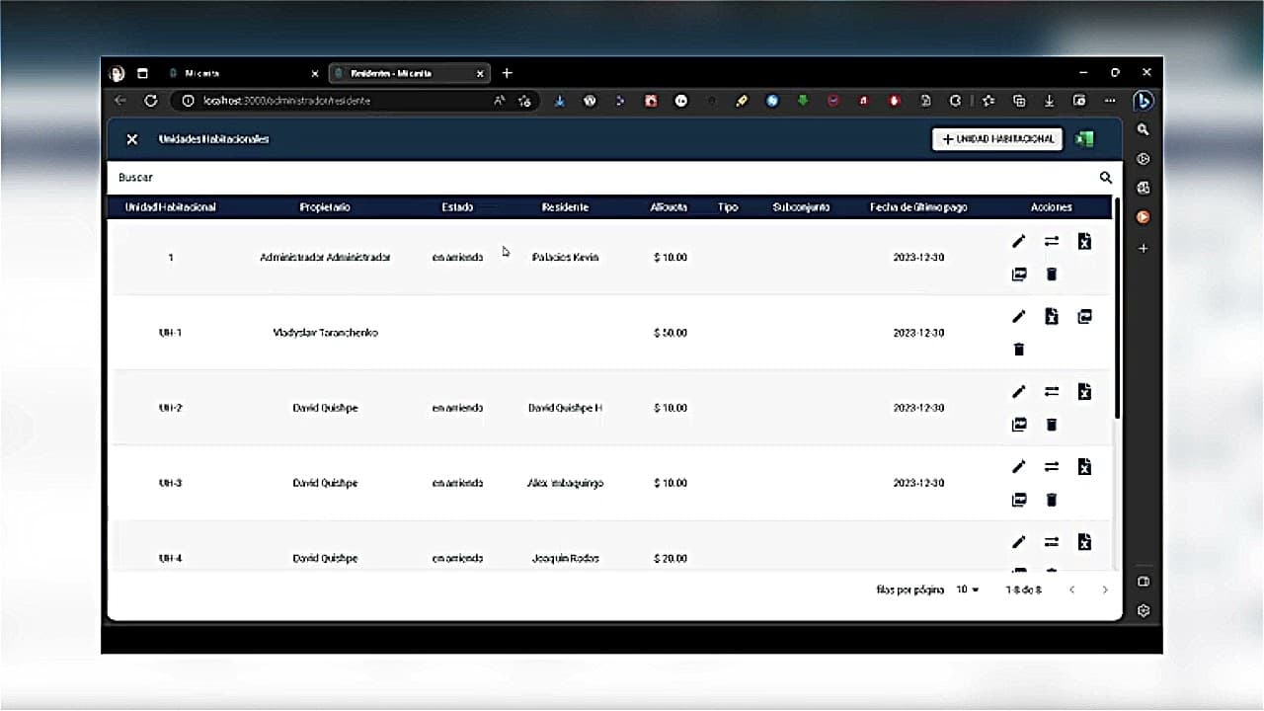Click the swap resident icon for Palacios Kevin

1052,241
